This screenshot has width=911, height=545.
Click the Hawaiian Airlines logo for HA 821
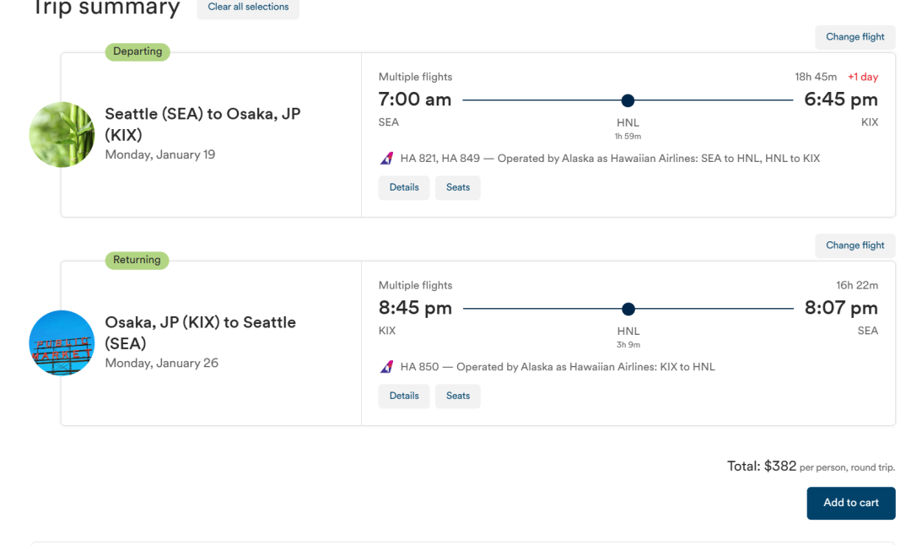[x=386, y=159]
